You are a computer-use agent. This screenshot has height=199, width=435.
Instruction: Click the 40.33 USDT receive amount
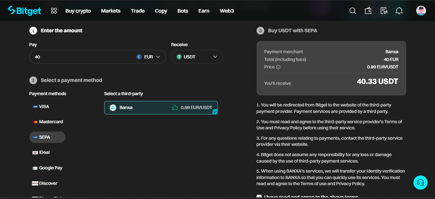(378, 82)
